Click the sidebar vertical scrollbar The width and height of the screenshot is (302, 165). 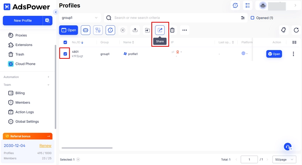click(55, 87)
